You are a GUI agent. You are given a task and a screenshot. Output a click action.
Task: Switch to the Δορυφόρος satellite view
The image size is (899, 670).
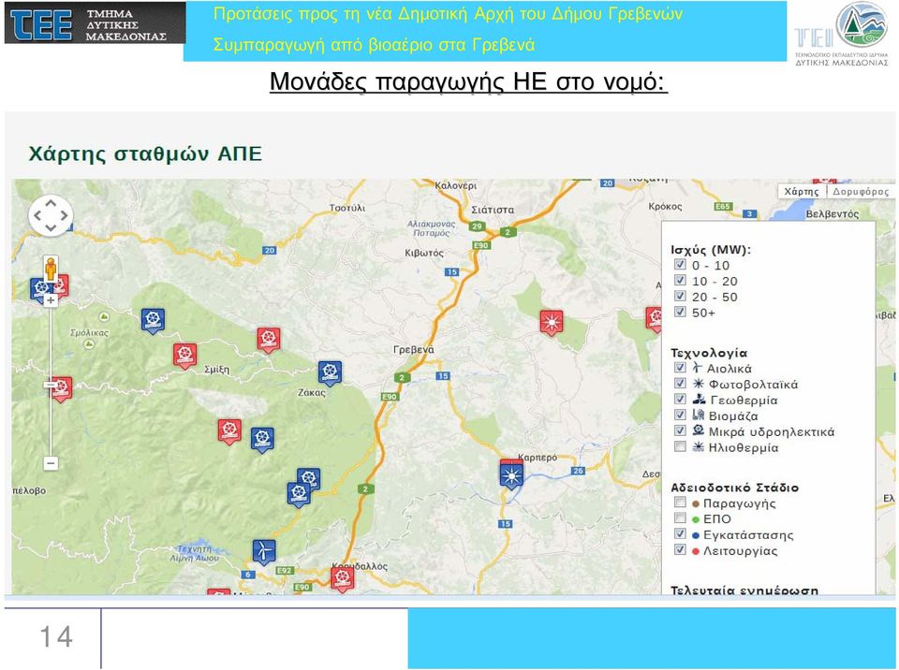[x=860, y=192]
